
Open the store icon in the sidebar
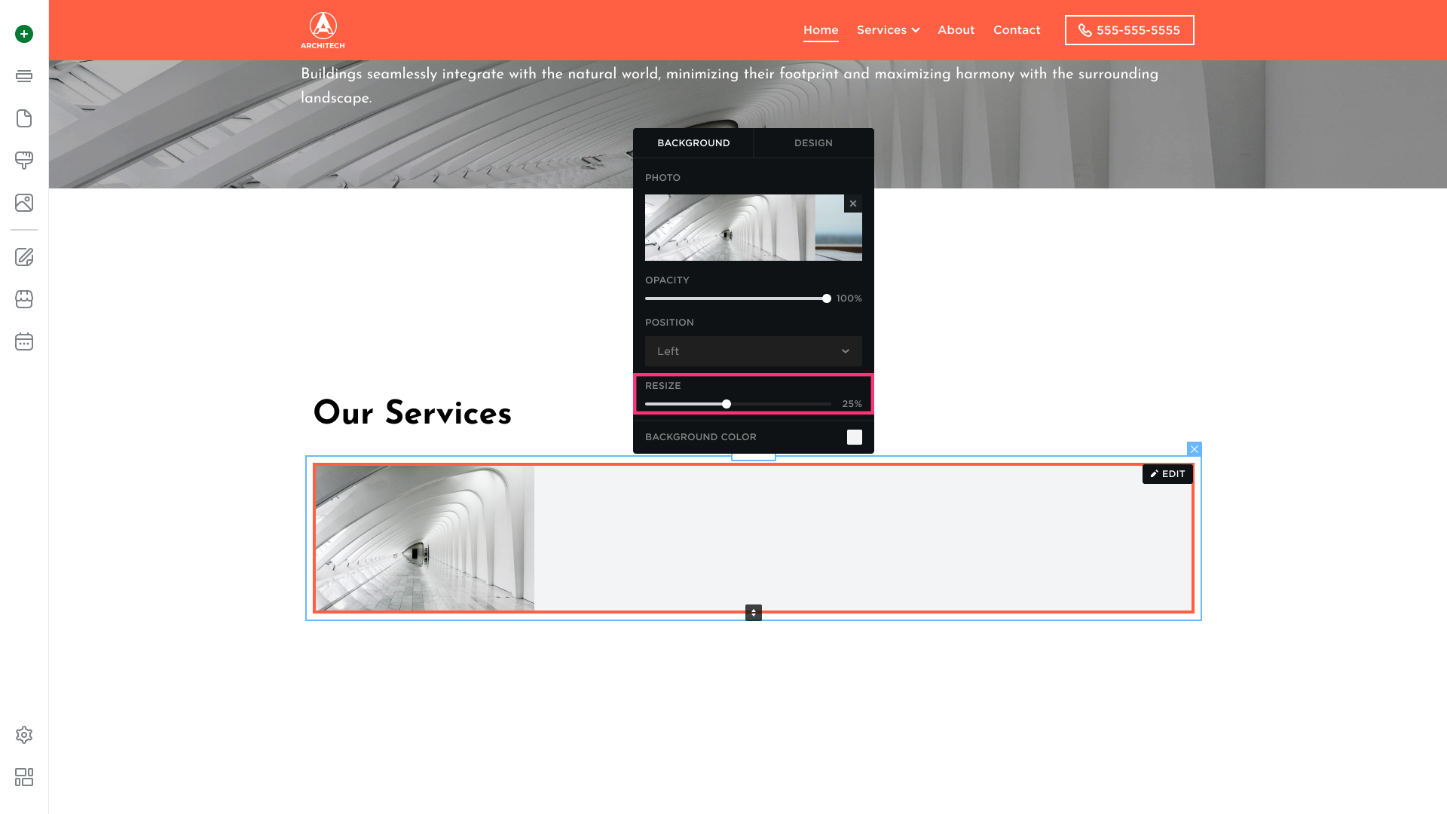click(x=24, y=299)
